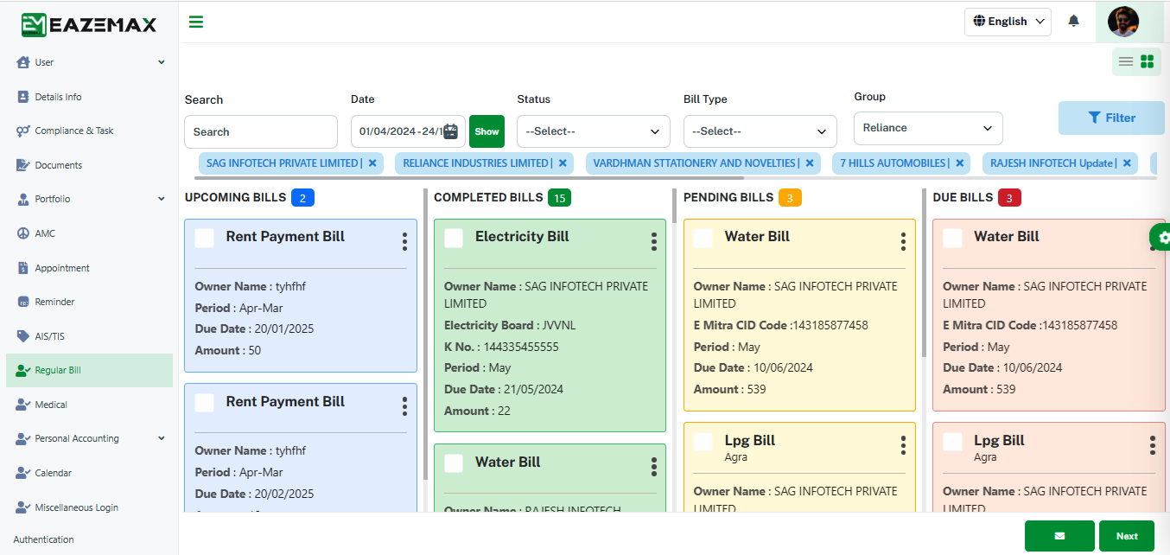
Task: Open the date picker calendar icon
Action: [x=451, y=131]
